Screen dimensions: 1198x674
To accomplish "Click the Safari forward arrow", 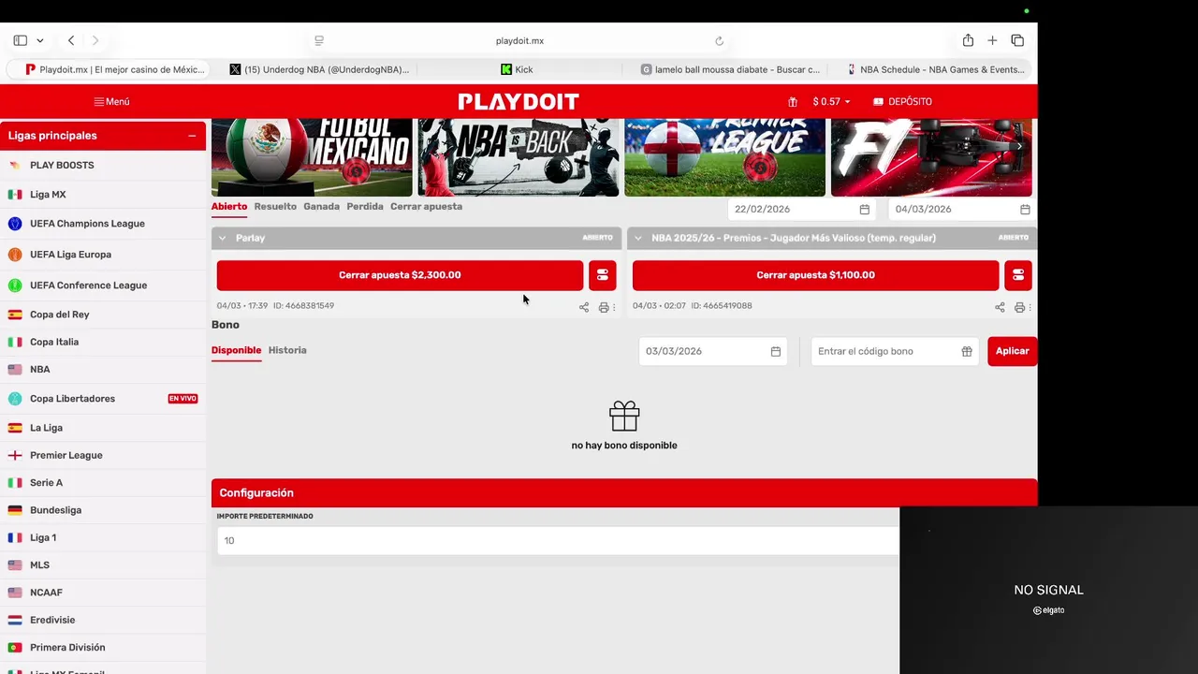I will [x=95, y=40].
